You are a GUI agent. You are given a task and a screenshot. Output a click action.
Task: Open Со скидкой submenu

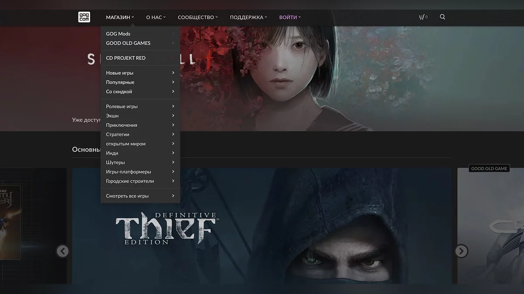(x=140, y=91)
